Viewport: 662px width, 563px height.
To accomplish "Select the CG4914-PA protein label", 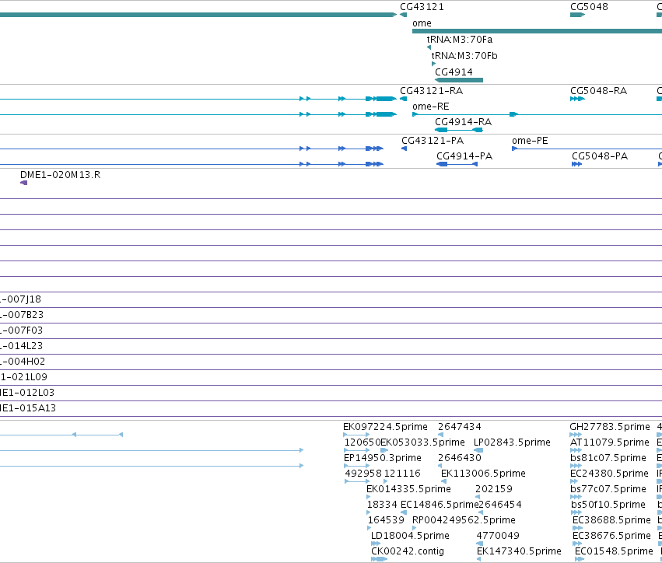I will (464, 156).
